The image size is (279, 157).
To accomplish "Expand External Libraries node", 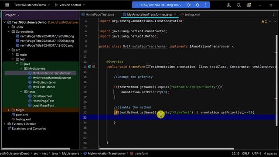I will pos(5,124).
